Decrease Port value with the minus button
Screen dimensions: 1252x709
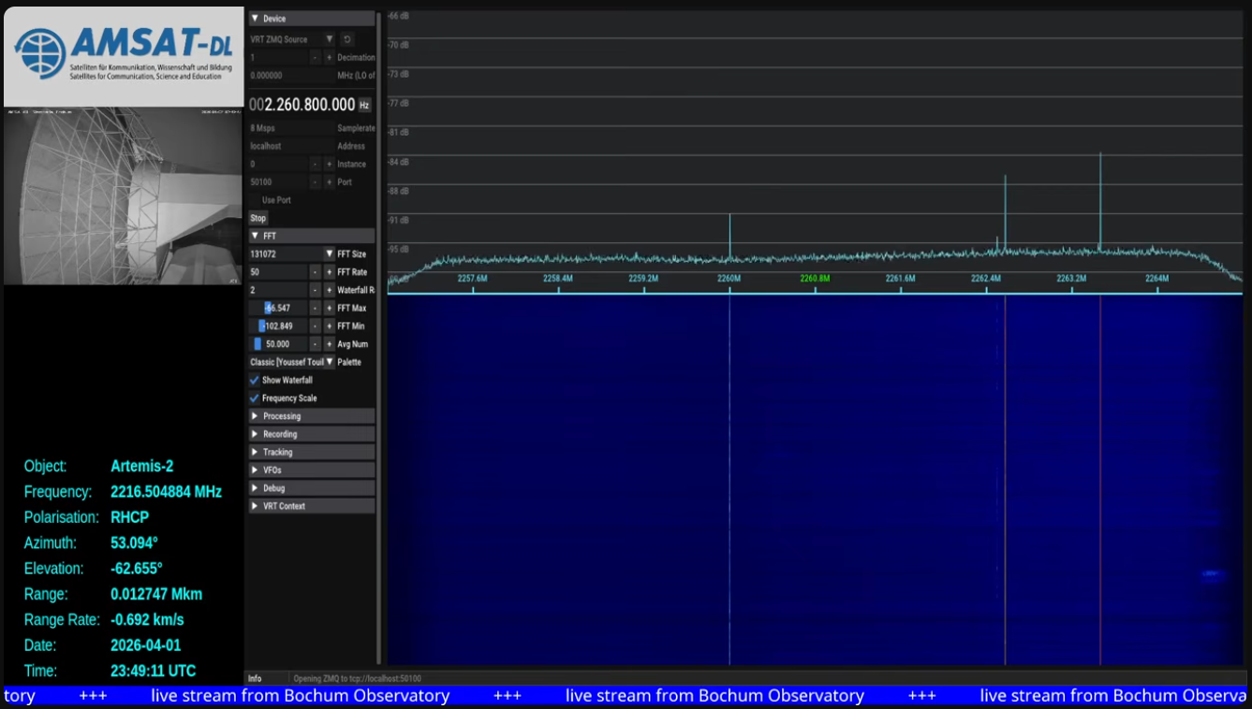[316, 182]
